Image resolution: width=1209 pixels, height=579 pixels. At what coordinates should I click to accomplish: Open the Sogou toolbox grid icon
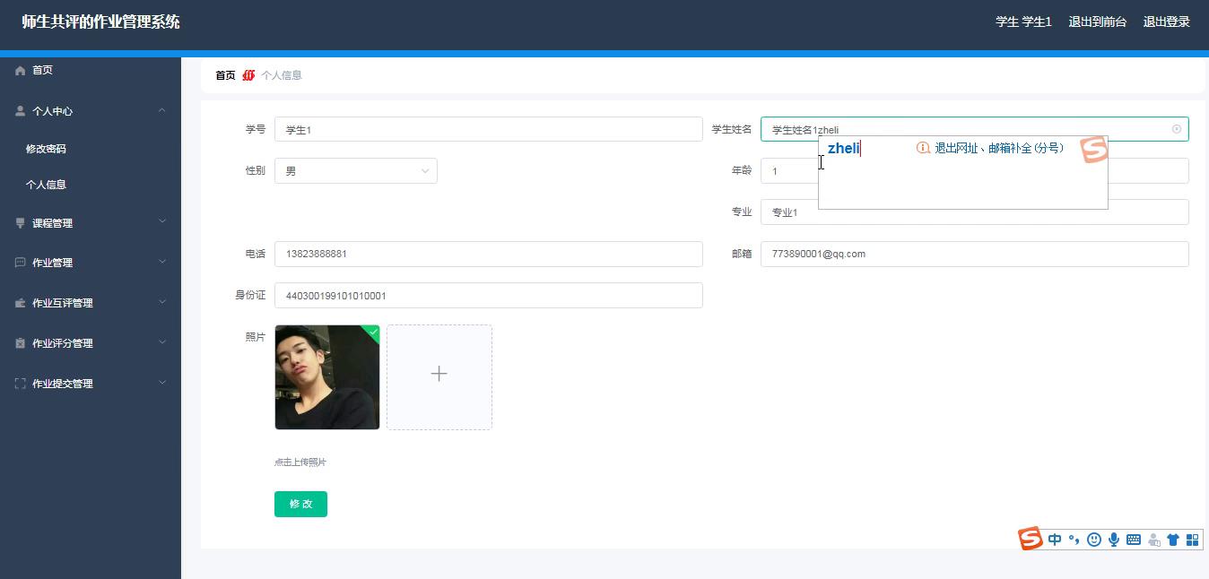click(x=1192, y=540)
